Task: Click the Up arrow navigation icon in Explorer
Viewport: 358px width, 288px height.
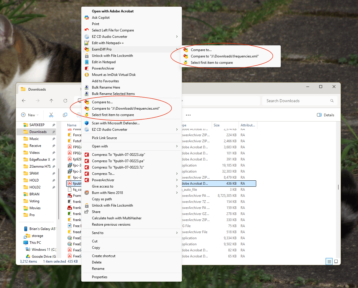Action: [x=51, y=101]
